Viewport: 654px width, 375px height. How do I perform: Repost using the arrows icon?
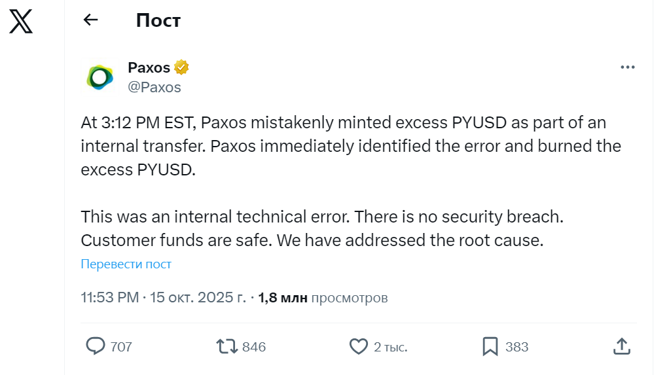click(x=227, y=346)
